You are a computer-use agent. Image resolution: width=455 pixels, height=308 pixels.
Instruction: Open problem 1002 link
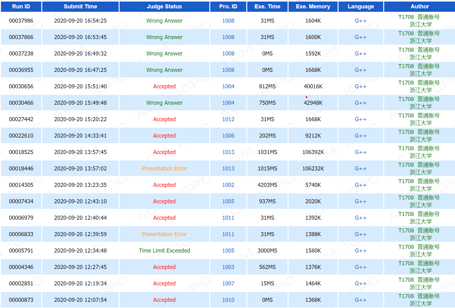point(228,185)
